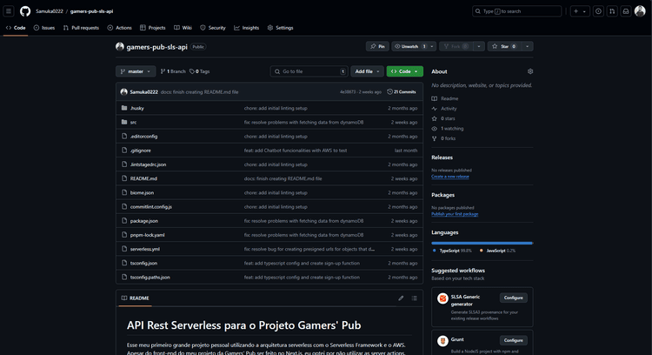Viewport: 652px width, 355px height.
Task: Click the file icon beside serverless.yml
Action: click(x=124, y=249)
